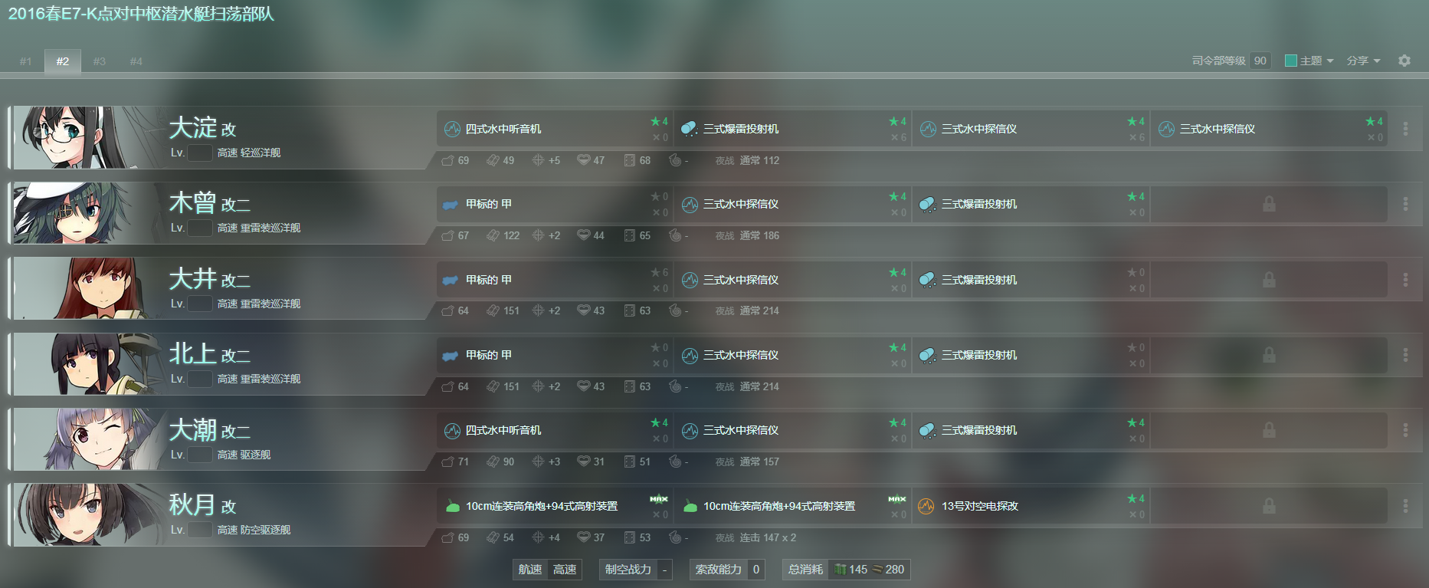Image resolution: width=1429 pixels, height=588 pixels.
Task: Switch to fleet tab #3
Action: click(x=100, y=61)
